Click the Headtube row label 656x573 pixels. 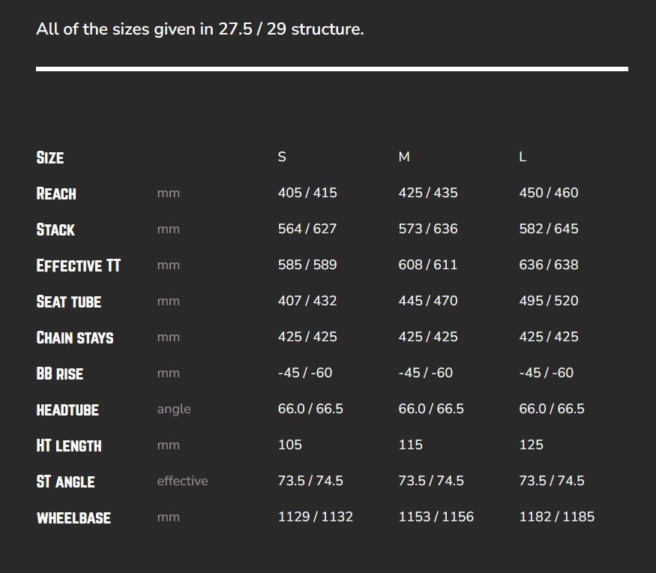[67, 409]
